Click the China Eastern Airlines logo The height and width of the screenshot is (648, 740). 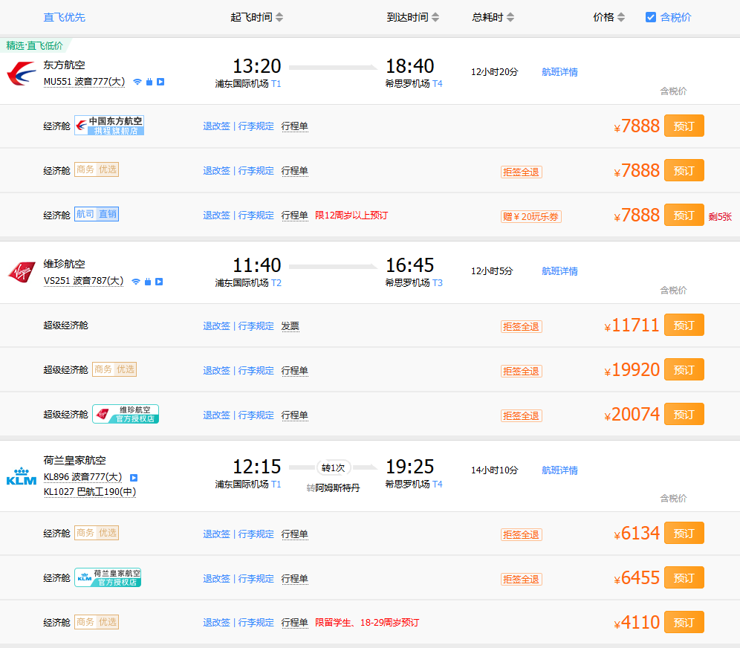click(22, 73)
